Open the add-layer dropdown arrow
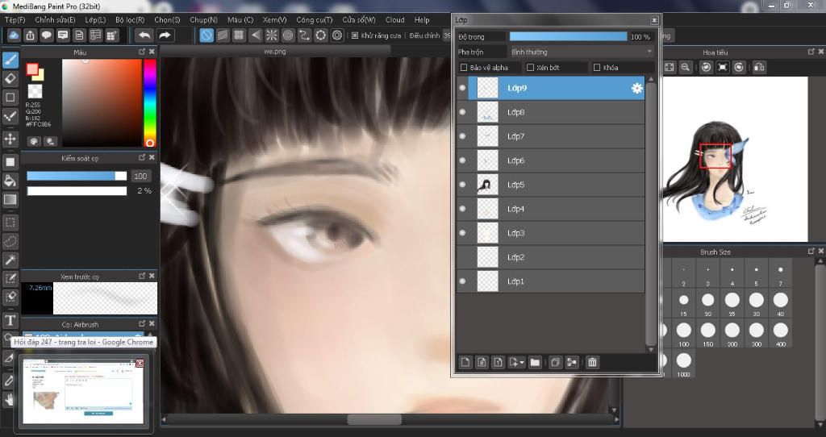 pos(522,362)
